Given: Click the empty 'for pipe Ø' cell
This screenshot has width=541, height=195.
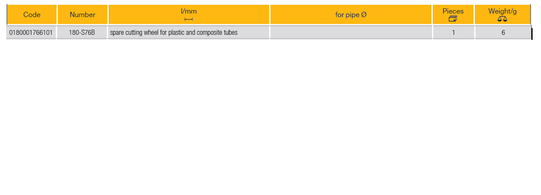Looking at the screenshot, I should (x=350, y=32).
